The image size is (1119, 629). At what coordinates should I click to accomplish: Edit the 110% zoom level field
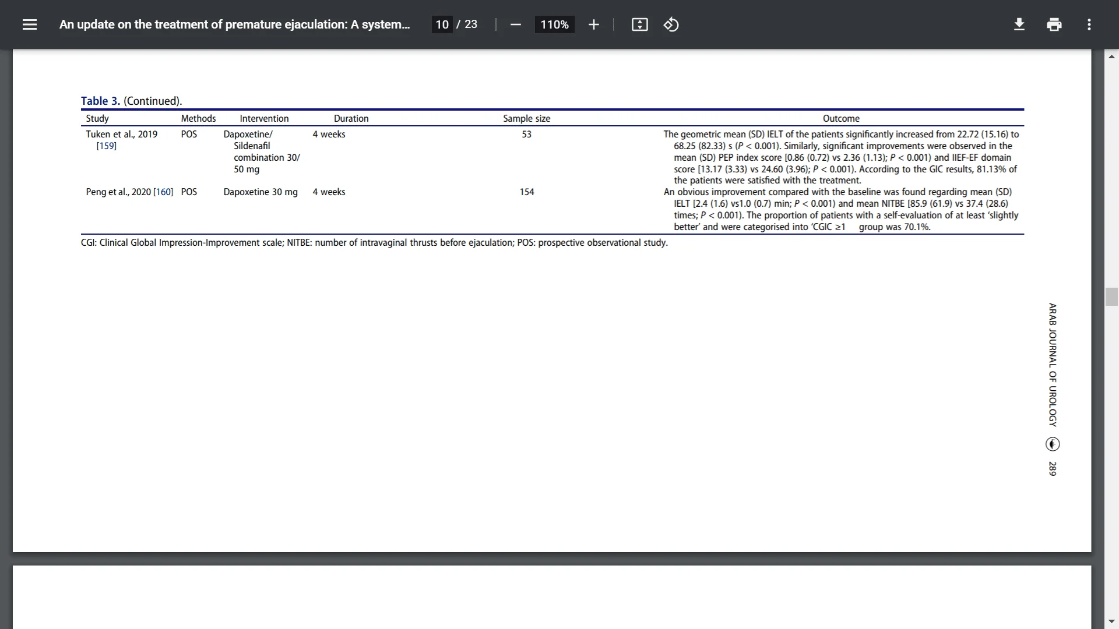pyautogui.click(x=554, y=24)
